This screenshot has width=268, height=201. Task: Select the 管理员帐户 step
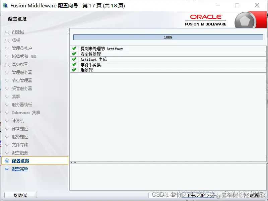(x=22, y=48)
